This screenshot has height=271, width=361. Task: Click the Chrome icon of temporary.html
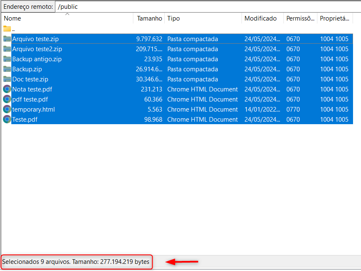[x=7, y=109]
